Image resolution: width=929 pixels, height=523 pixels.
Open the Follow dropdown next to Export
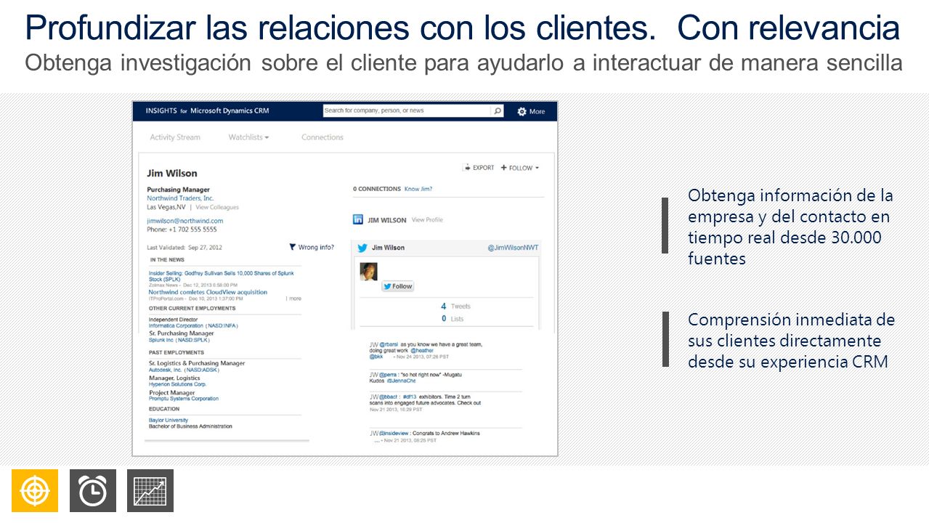(x=520, y=168)
